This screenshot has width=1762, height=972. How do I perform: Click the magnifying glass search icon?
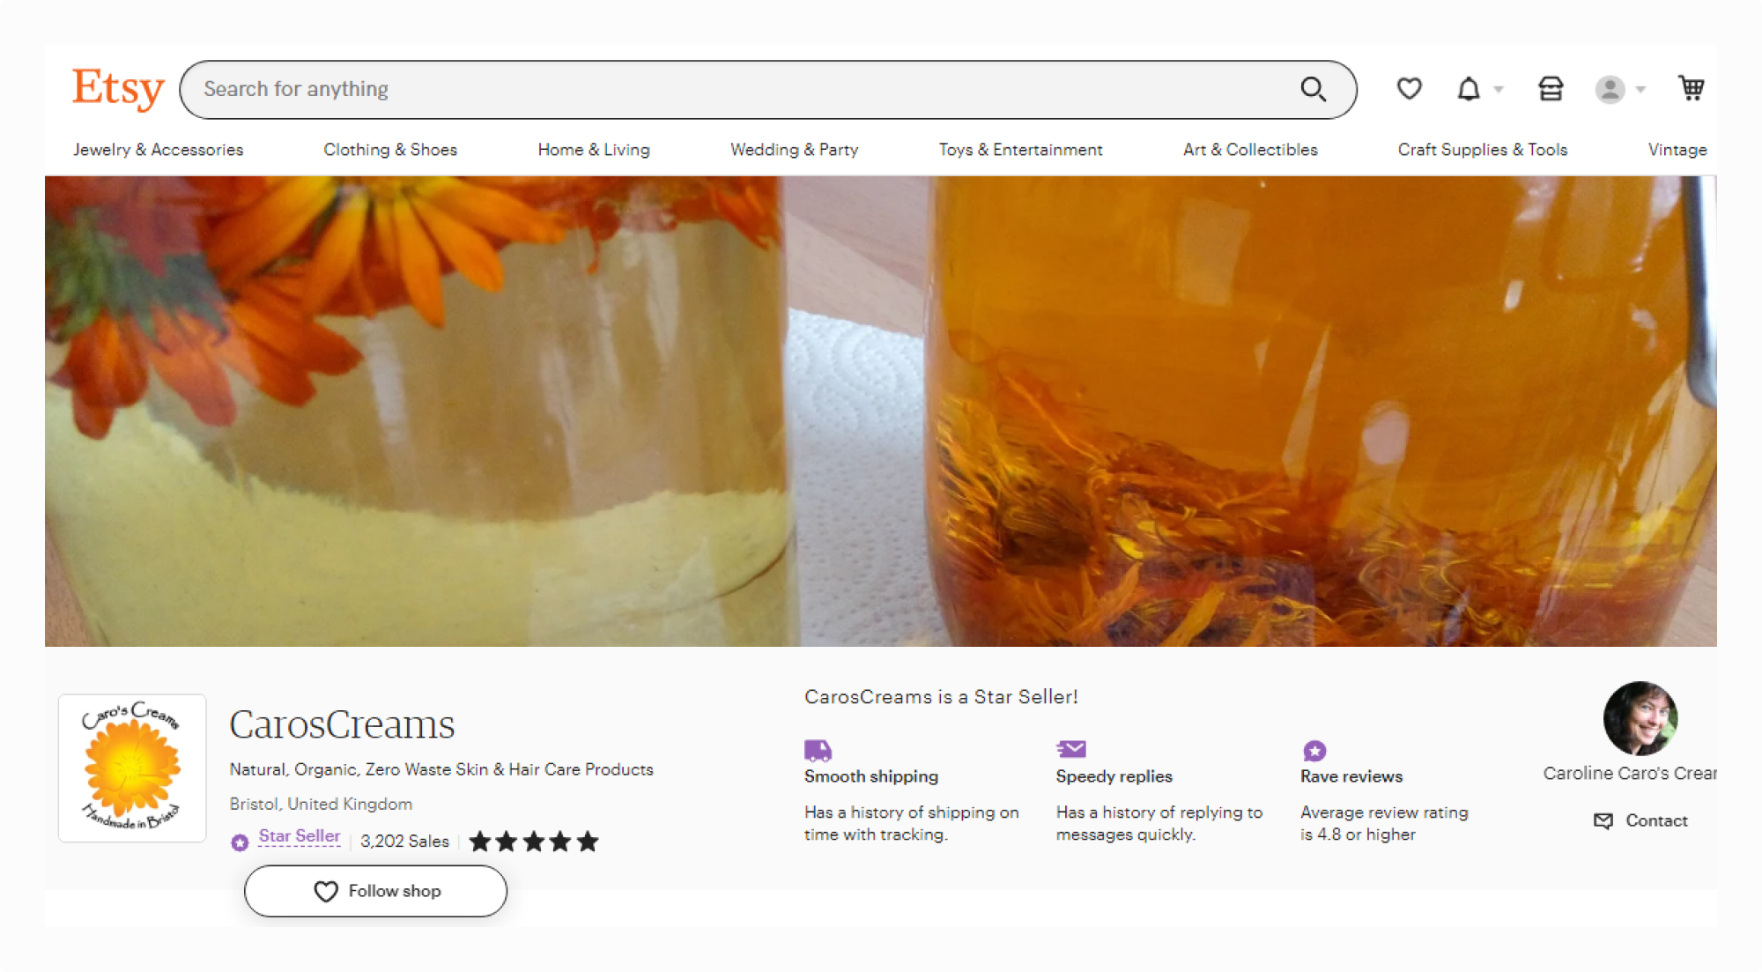pos(1313,89)
